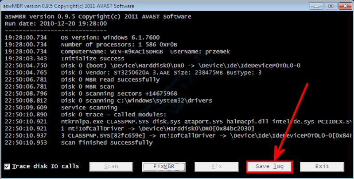Select the 'scanning sectors +14675968' line
354x179 pixels.
point(91,93)
